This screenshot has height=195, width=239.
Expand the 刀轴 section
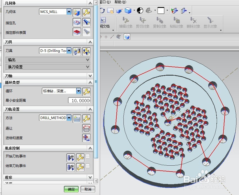tap(48, 76)
